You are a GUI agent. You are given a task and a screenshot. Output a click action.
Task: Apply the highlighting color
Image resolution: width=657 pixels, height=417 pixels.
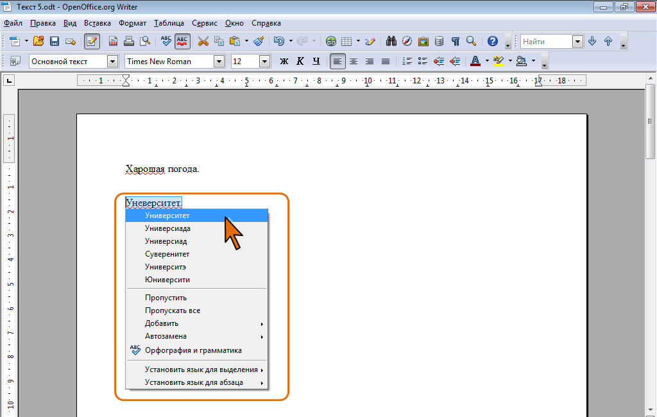498,61
